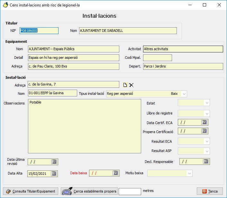
Task: Click Cerca establiments propers button
Action: point(89,191)
